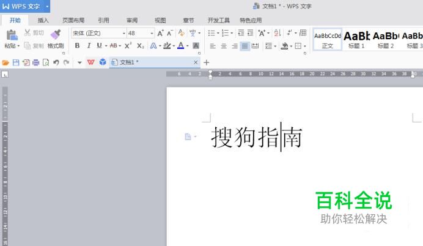Apply the 标题 1 style
This screenshot has width=423, height=246.
coord(356,40)
